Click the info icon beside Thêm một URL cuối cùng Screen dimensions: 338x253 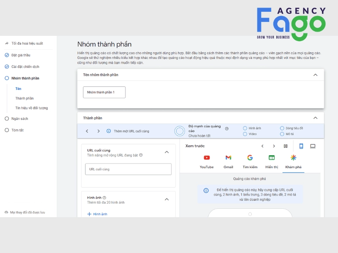[x=109, y=131]
